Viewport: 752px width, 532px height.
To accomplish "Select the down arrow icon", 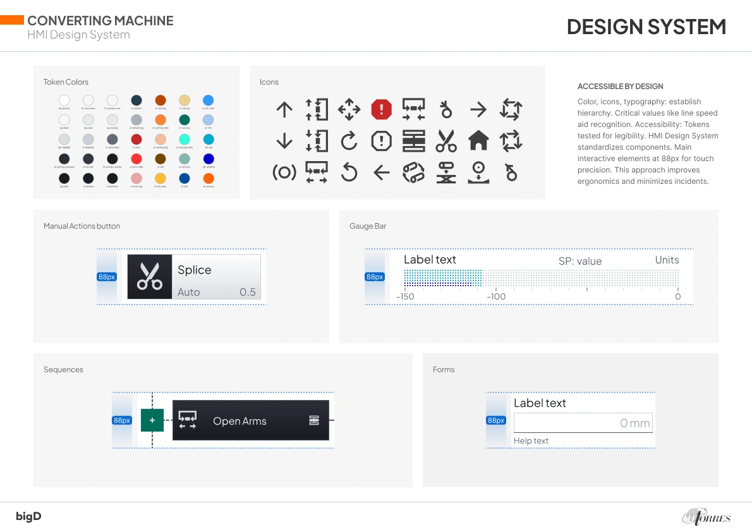I will (284, 140).
